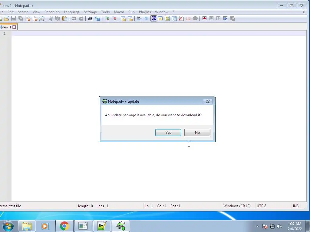The height and width of the screenshot is (232, 310).
Task: Cut selection with the scissors icon
Action: click(51, 18)
